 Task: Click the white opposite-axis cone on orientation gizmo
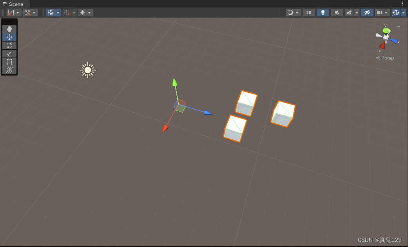pos(379,35)
